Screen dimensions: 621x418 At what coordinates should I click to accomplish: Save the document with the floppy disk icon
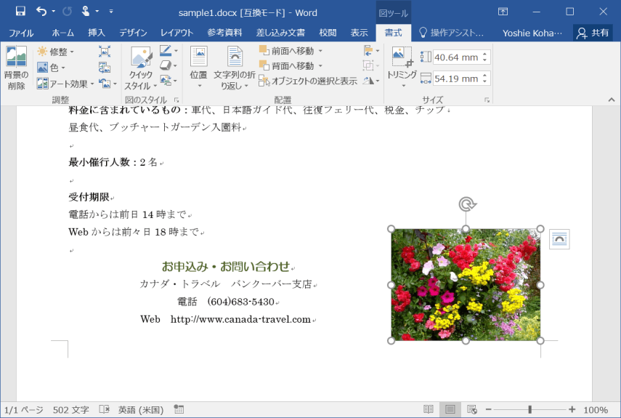(20, 12)
